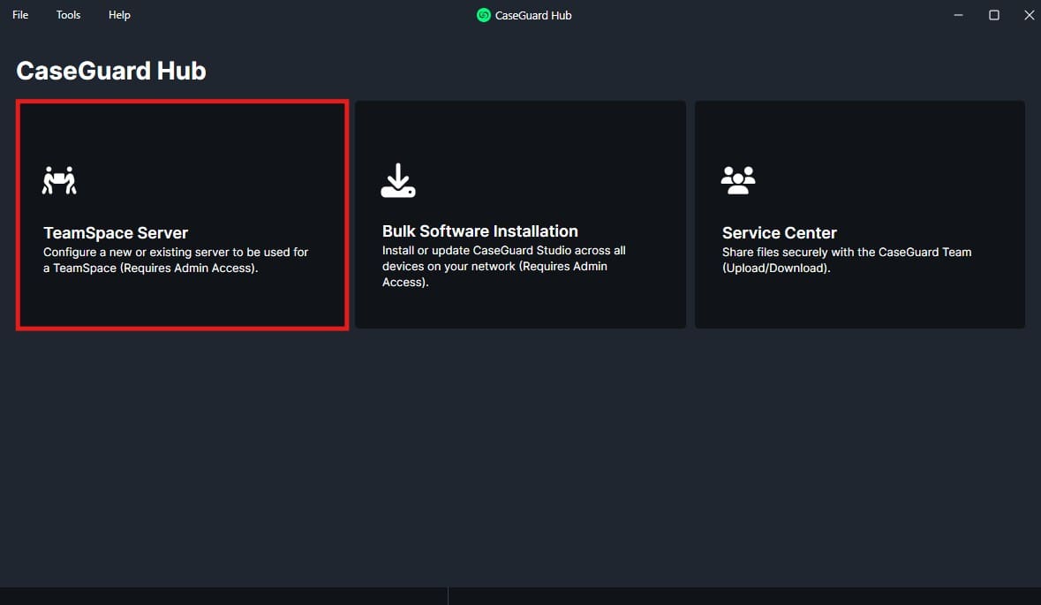Select the Bulk Software Installation download icon
This screenshot has width=1041, height=605.
[x=398, y=179]
